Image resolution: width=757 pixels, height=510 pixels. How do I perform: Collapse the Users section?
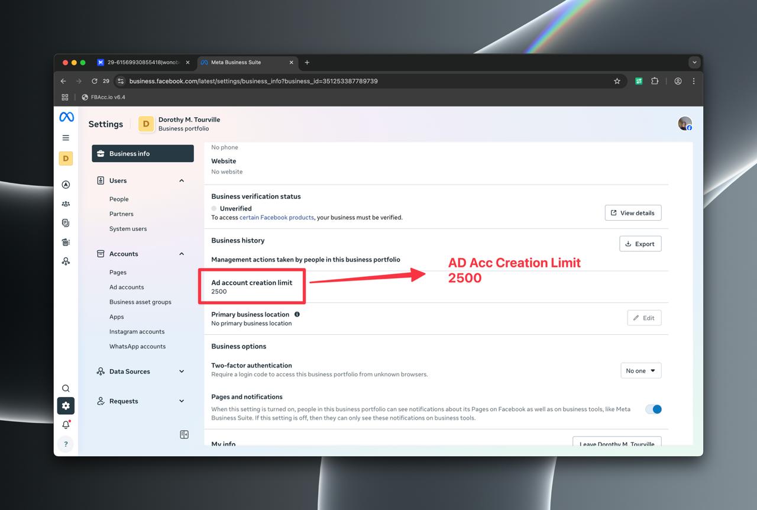tap(182, 181)
